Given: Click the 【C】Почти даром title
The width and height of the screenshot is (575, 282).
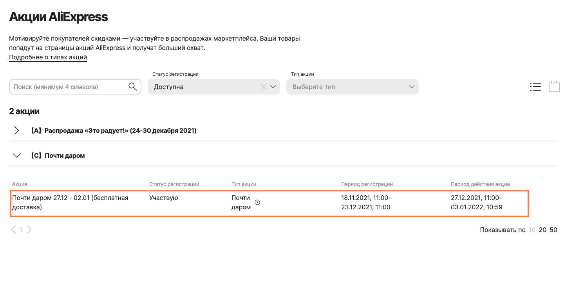Looking at the screenshot, I should [57, 155].
